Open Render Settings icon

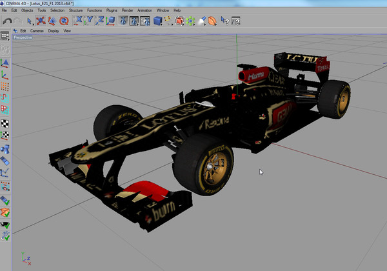tap(145, 21)
